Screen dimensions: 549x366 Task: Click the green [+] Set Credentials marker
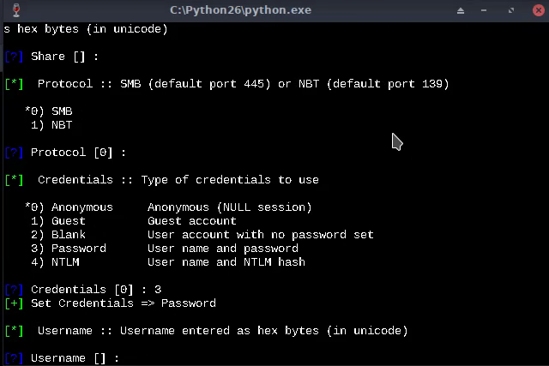click(x=14, y=303)
